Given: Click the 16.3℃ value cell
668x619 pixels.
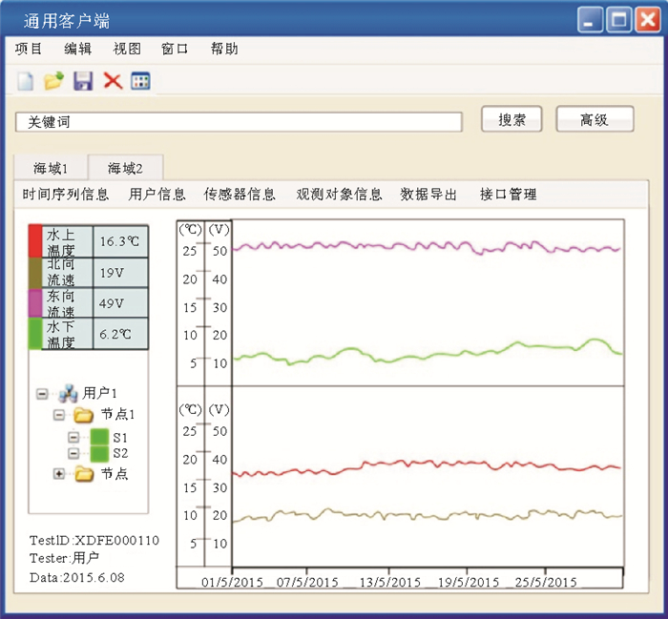Looking at the screenshot, I should [x=120, y=241].
